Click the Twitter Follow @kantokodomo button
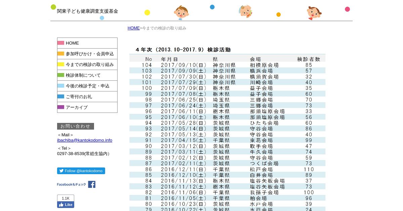Screen dimensions: 403x211 pyautogui.click(x=81, y=171)
